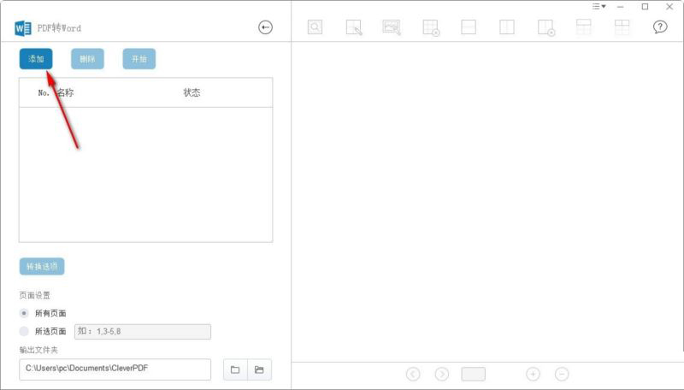The image size is (684, 390).
Task: Select the 所选页面 selected pages radio button
Action: 24,332
